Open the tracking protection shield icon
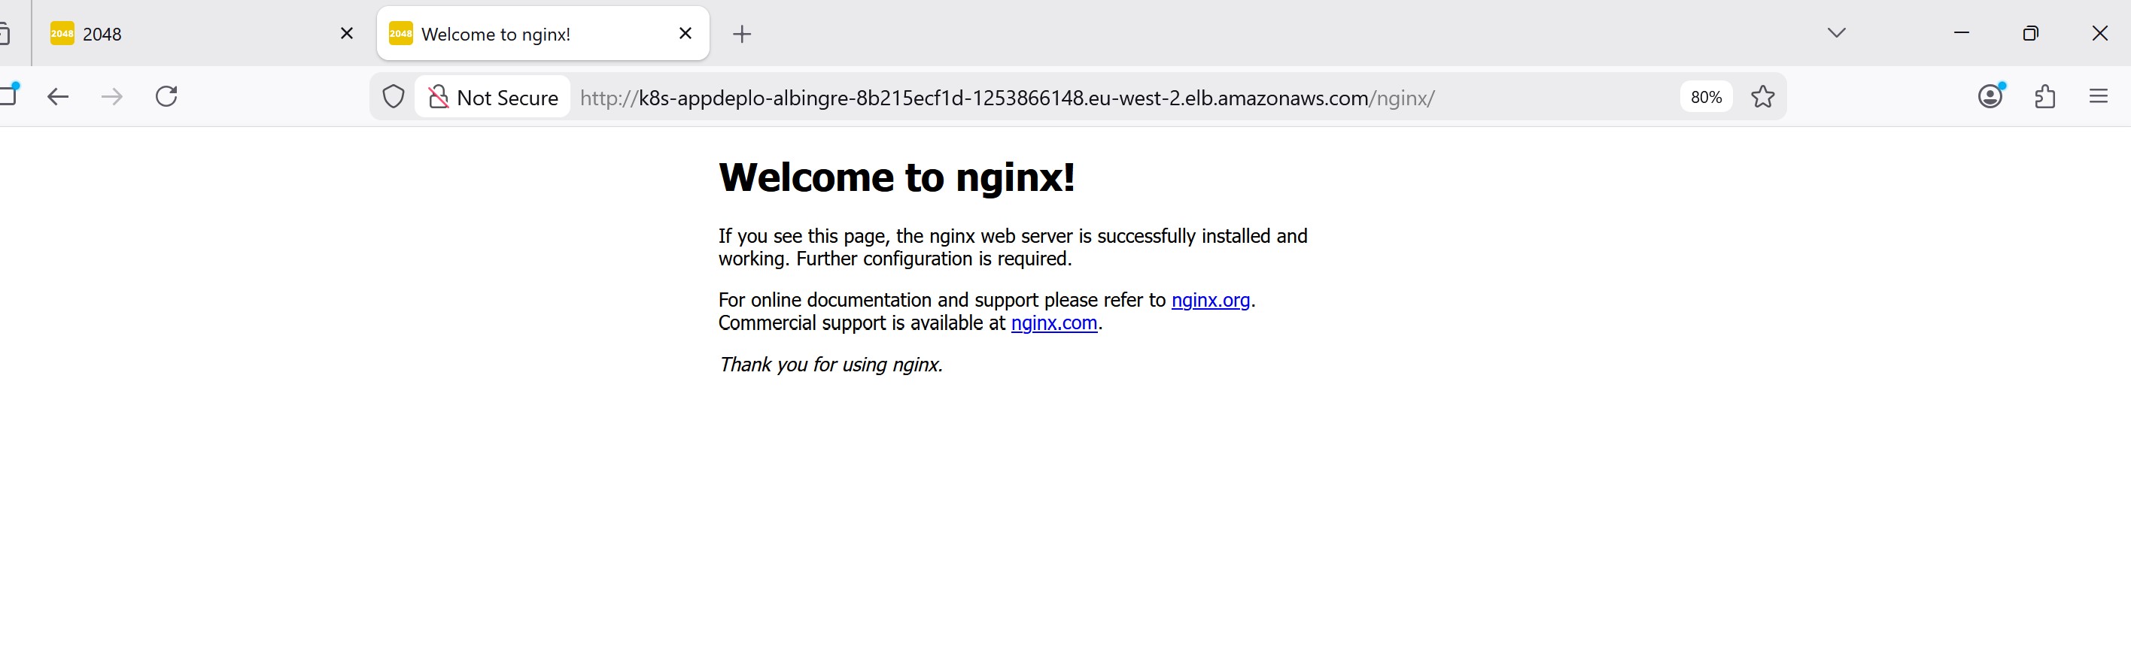The width and height of the screenshot is (2131, 657). tap(394, 98)
